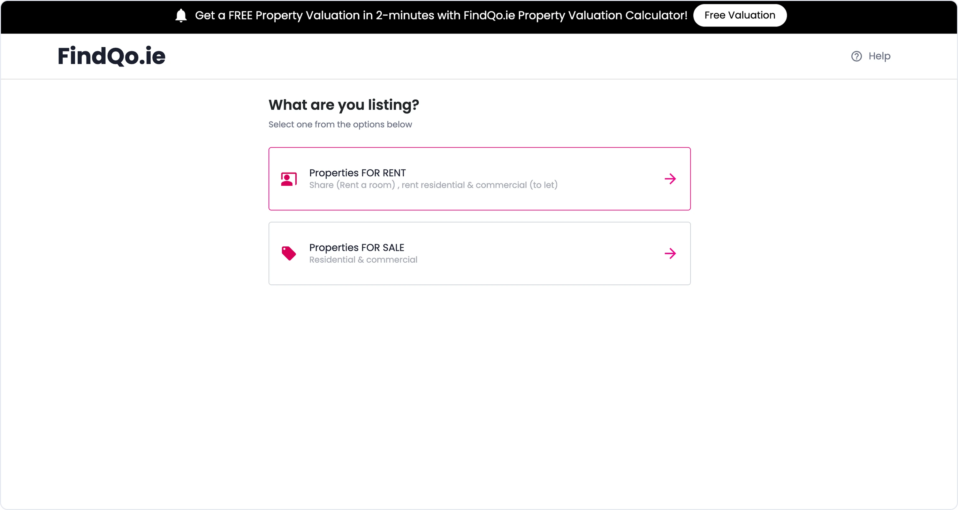Click the arrow icon beside Properties FOR SALE
958x510 pixels.
coord(670,253)
